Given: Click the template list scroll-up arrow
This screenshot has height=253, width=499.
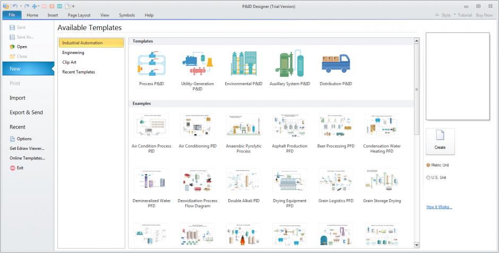Looking at the screenshot, I should (x=417, y=41).
